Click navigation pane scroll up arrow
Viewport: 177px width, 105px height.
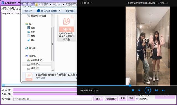click(53, 15)
